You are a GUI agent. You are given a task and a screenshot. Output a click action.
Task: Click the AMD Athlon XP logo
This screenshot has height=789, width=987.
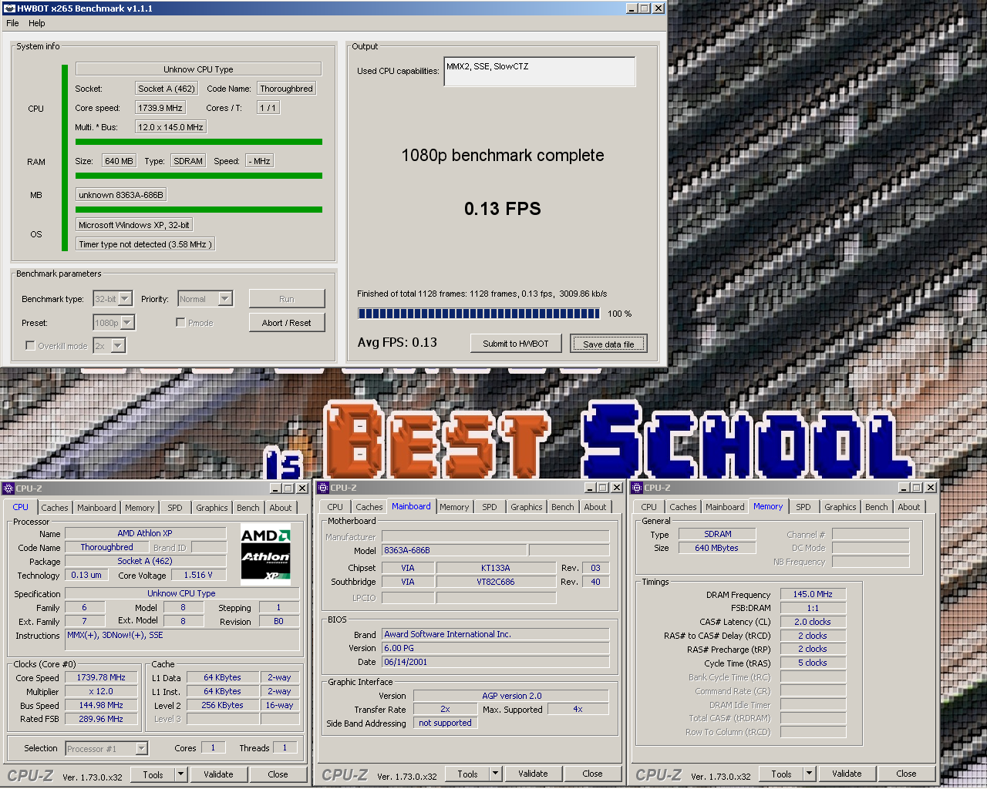(266, 555)
